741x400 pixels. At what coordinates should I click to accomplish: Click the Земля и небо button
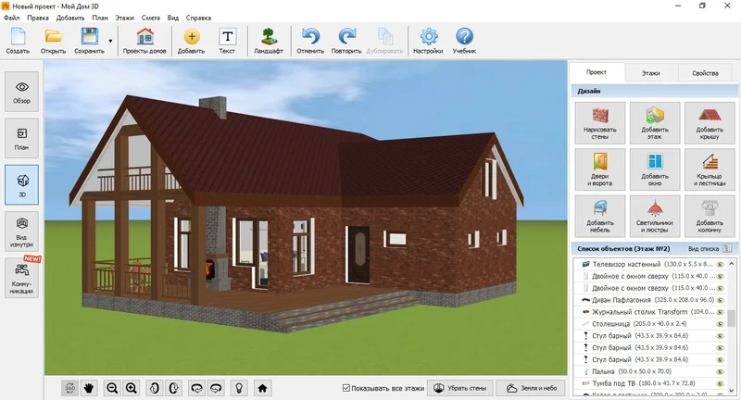tap(532, 388)
